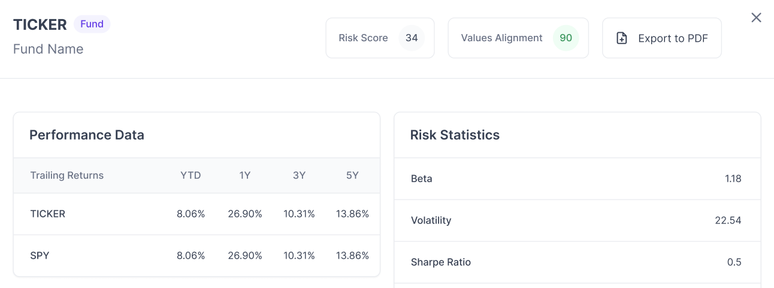Viewport: 774px width, 288px height.
Task: Click the TICKER heading title
Action: click(40, 24)
